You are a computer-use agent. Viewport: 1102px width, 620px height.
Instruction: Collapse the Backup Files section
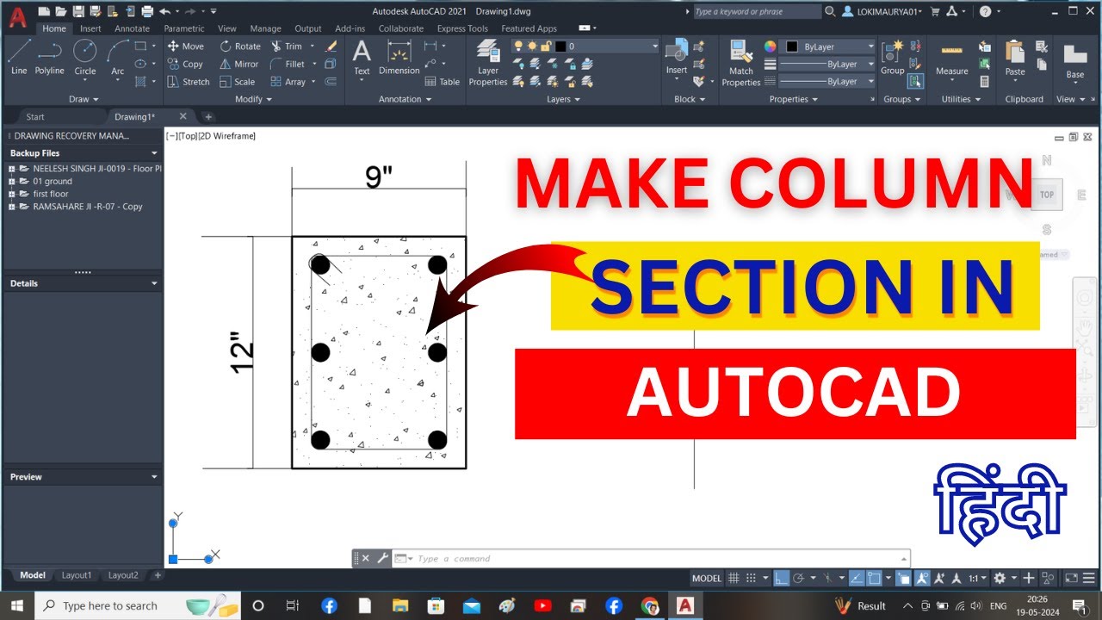(x=155, y=153)
